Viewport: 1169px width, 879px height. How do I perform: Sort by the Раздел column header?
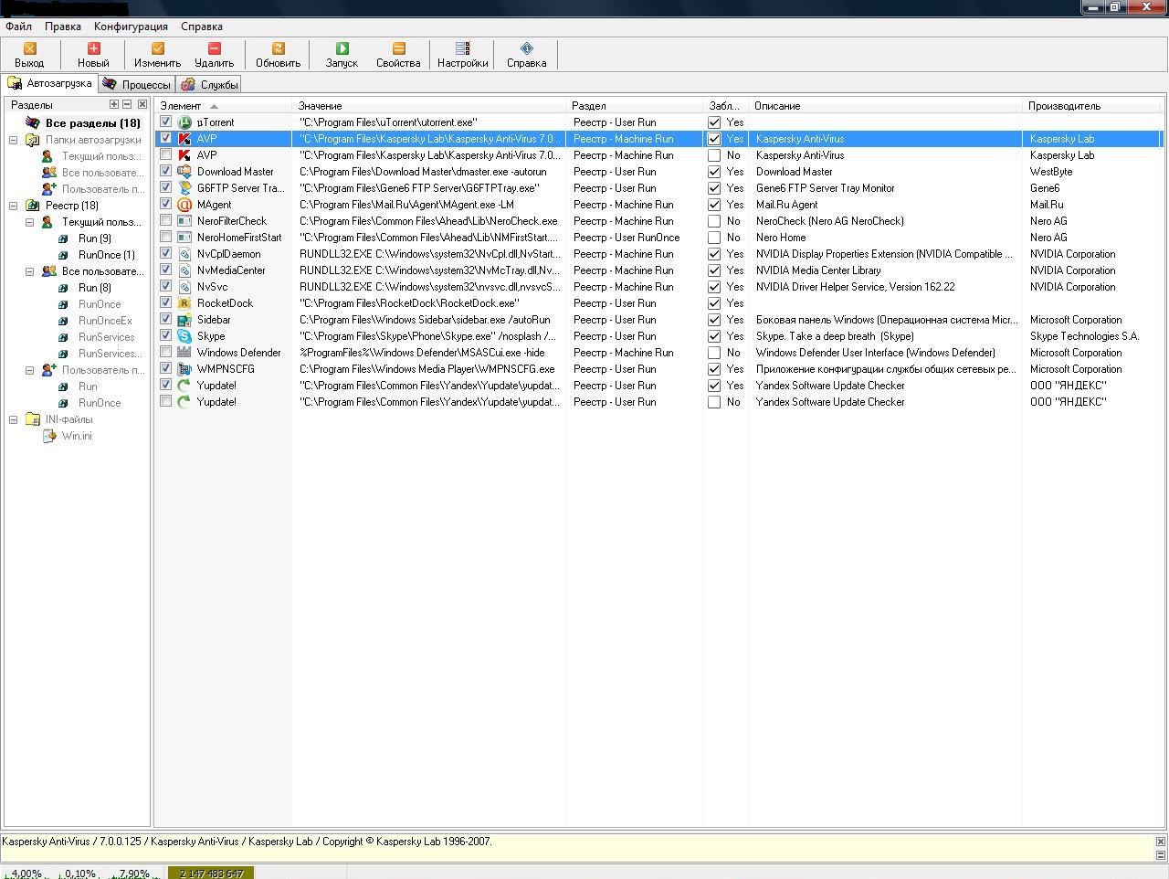[x=635, y=106]
